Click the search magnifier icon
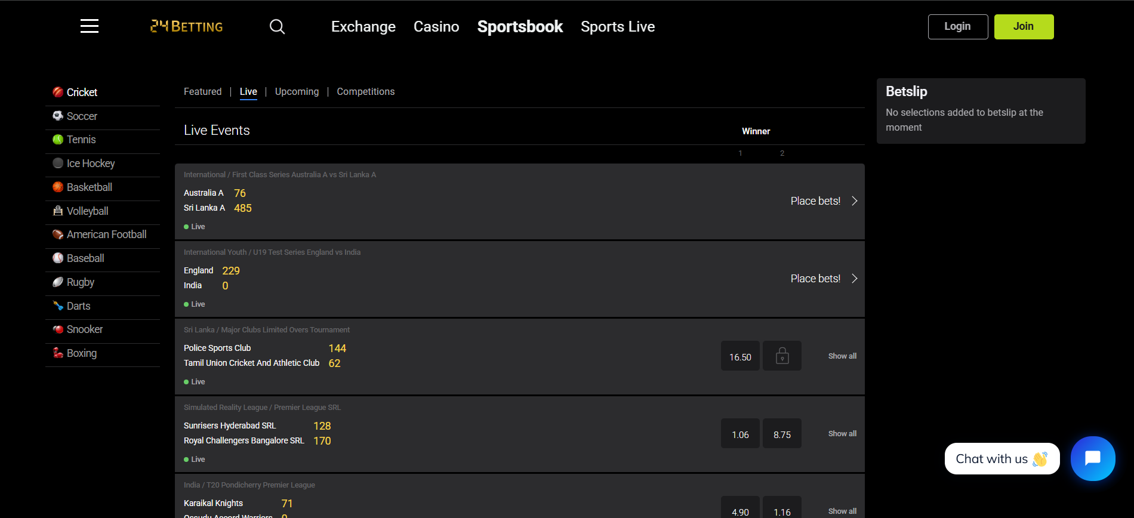 (x=277, y=27)
